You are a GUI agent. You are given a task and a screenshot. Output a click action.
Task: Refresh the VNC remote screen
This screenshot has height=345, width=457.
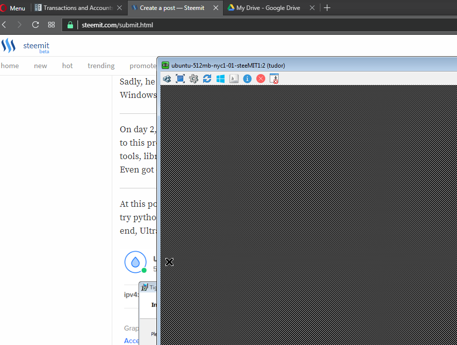(207, 79)
